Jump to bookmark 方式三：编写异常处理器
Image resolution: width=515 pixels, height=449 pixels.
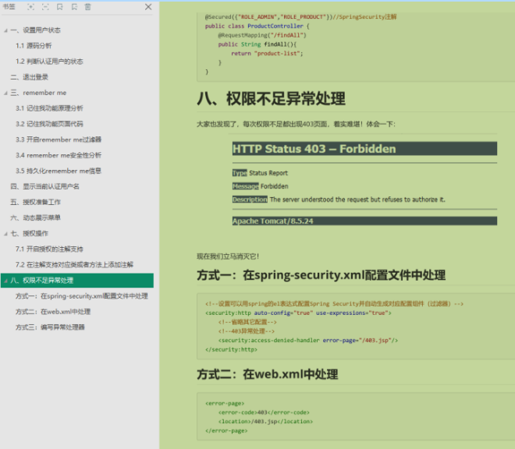(50, 327)
